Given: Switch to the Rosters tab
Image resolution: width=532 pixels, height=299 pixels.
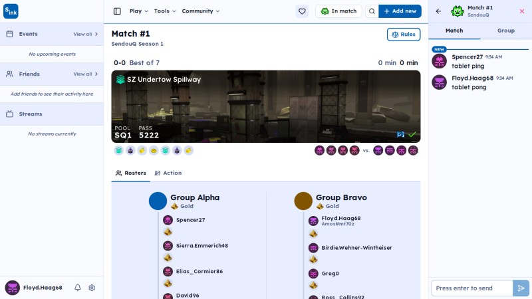Looking at the screenshot, I should pyautogui.click(x=130, y=173).
